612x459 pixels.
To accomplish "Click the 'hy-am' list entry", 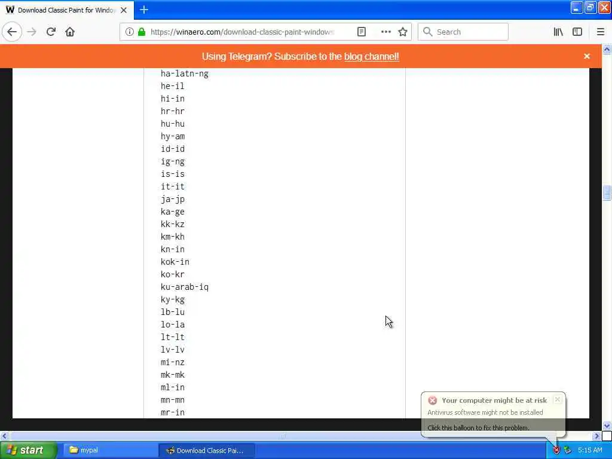I will pos(173,137).
